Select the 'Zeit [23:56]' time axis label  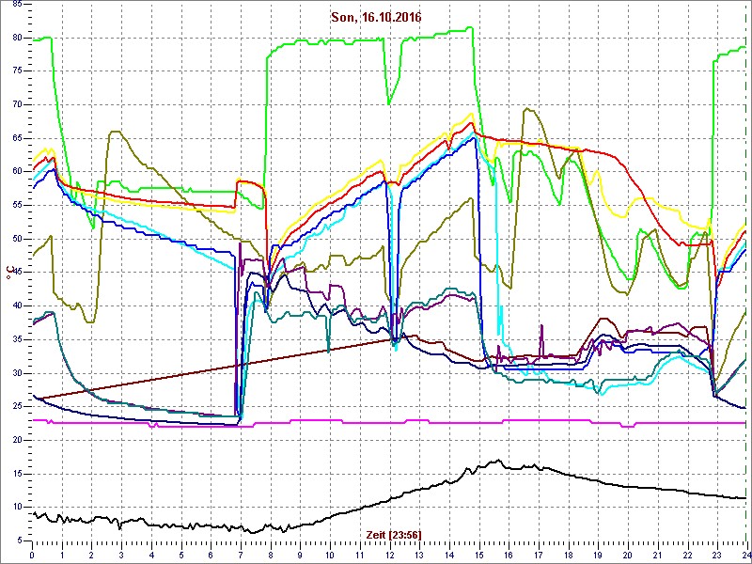[x=394, y=535]
